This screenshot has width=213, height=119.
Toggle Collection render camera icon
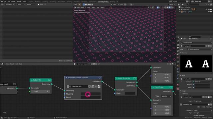click(x=211, y=10)
